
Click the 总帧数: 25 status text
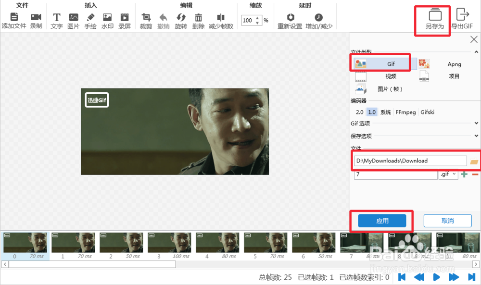(275, 277)
